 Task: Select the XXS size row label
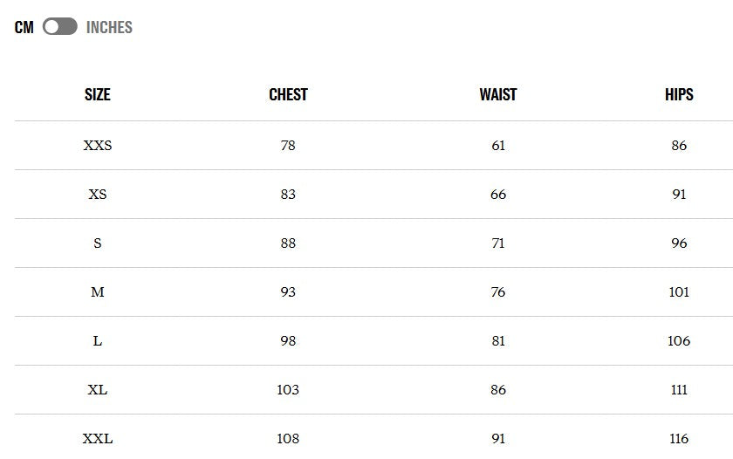(97, 146)
